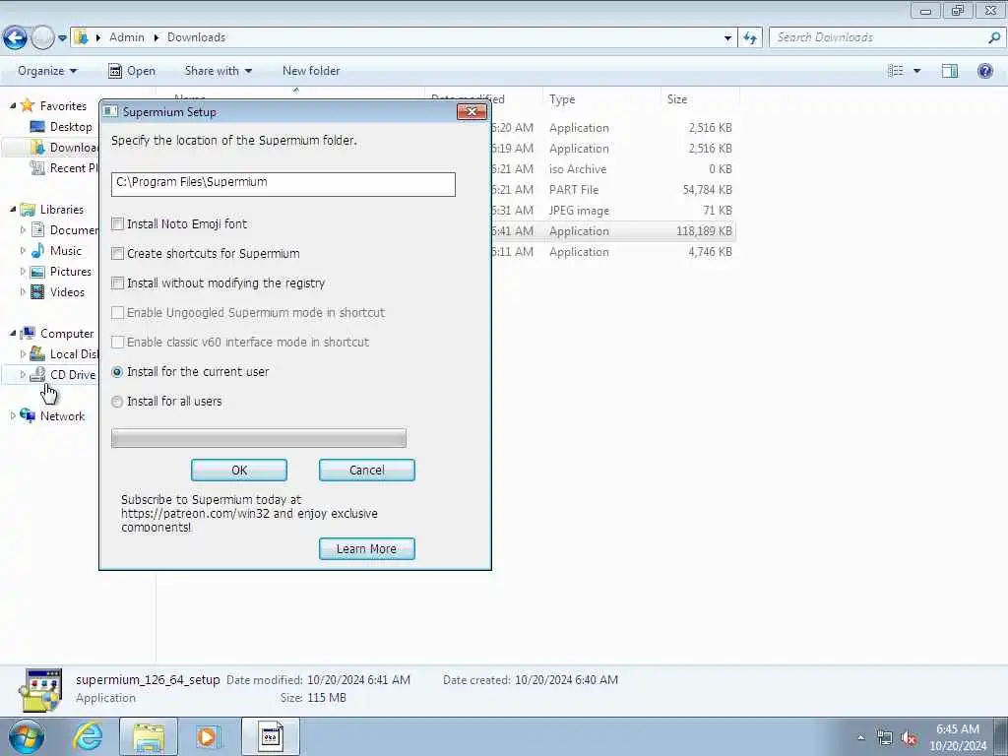Select Install for all users

click(117, 402)
